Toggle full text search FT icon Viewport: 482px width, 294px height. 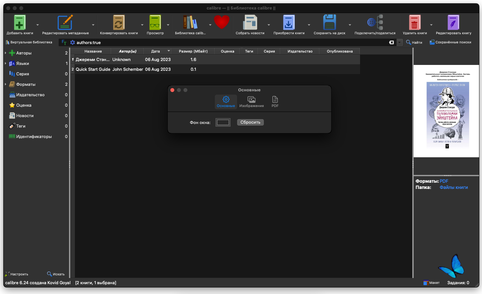[x=64, y=42]
